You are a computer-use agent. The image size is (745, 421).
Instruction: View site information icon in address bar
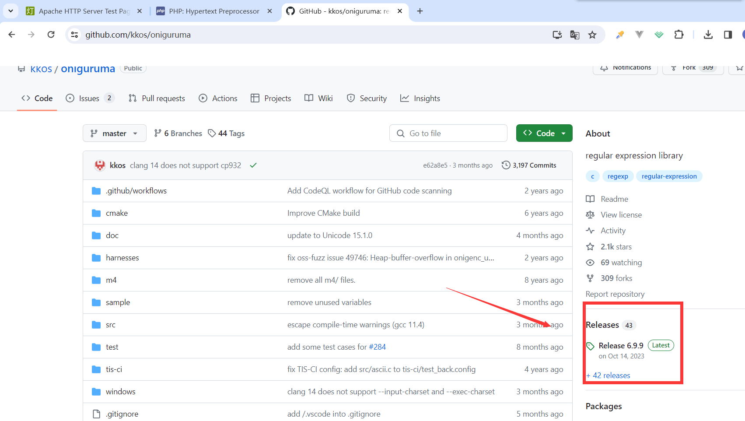[74, 35]
